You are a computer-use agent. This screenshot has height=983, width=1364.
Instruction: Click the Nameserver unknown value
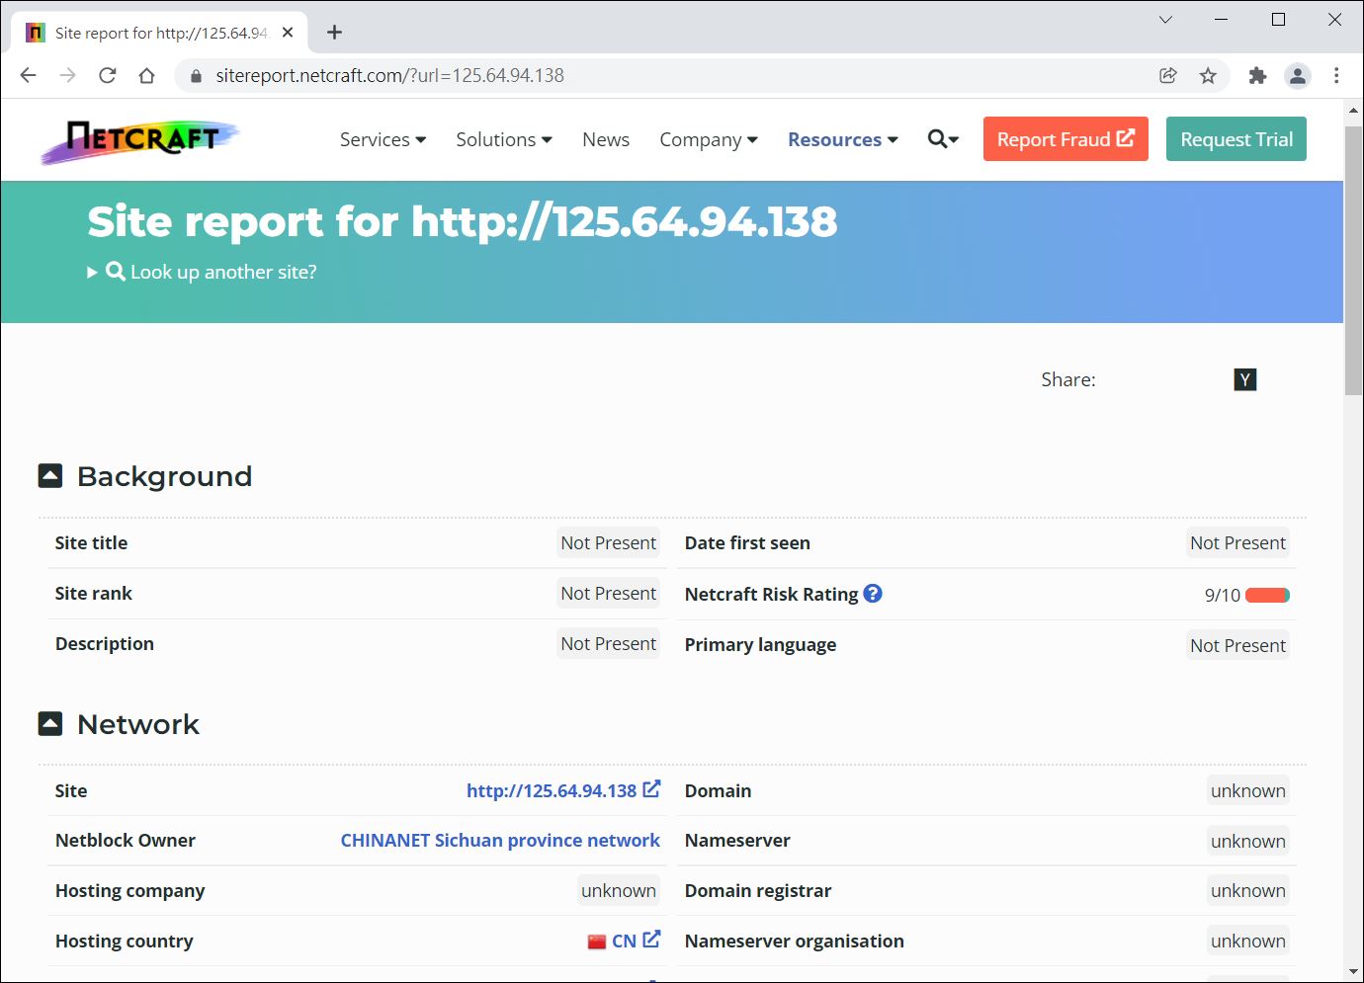pyautogui.click(x=1247, y=841)
